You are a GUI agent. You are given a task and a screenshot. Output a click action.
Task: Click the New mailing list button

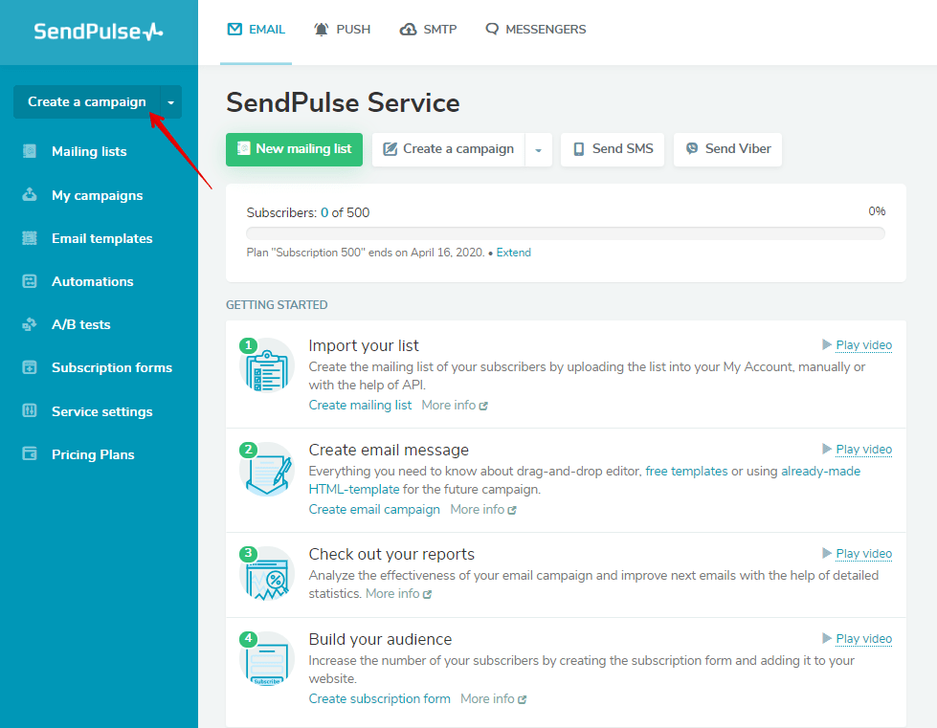point(294,149)
